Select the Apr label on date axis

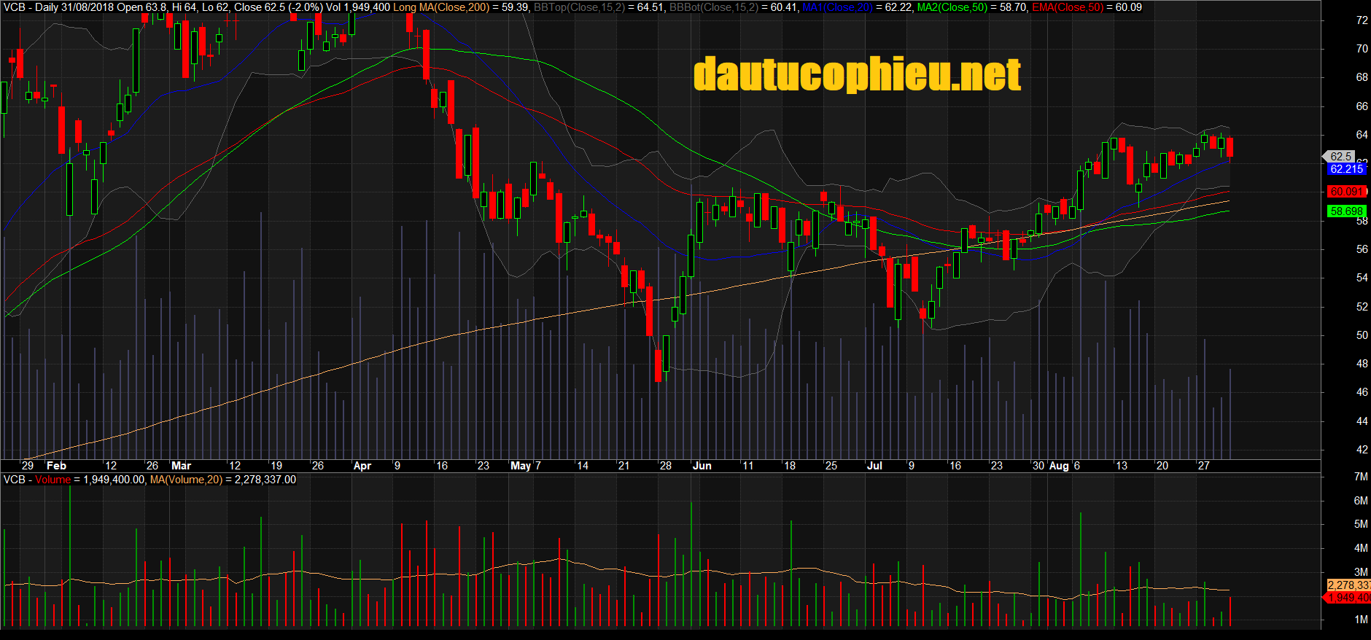pos(362,466)
